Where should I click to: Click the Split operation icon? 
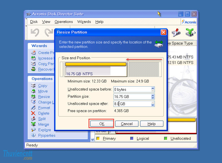tap(33, 119)
